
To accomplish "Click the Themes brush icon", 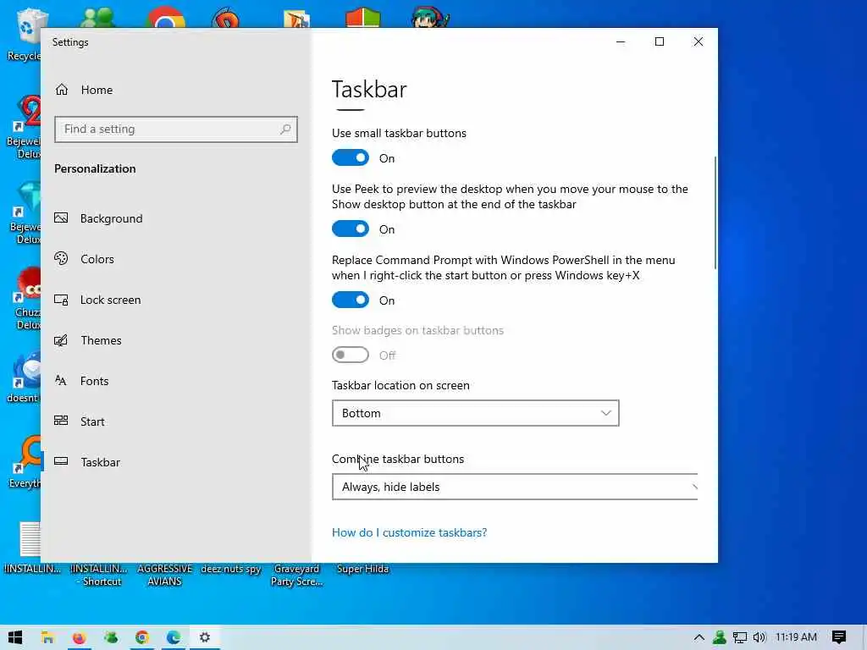I will tap(61, 340).
